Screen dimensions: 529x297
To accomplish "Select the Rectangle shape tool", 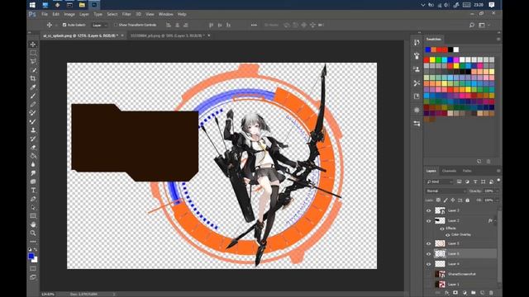I will coord(33,216).
